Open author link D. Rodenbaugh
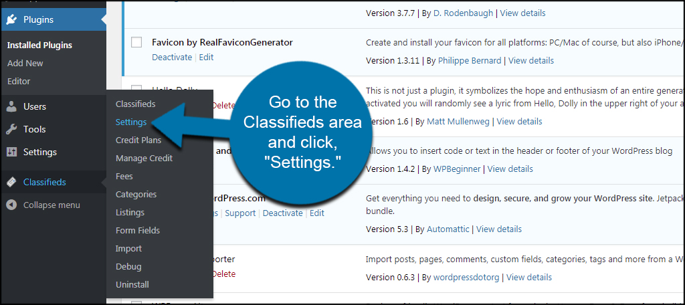 [463, 13]
